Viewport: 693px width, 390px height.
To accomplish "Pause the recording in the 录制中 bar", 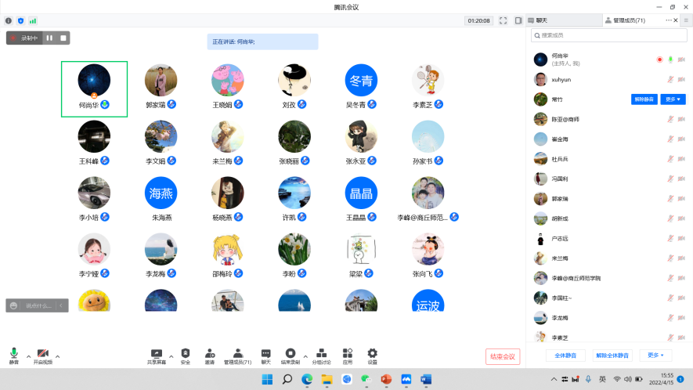I will (49, 38).
